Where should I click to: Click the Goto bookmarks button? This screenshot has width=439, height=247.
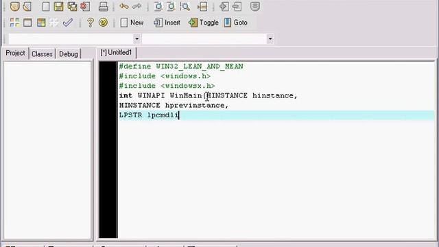click(235, 23)
